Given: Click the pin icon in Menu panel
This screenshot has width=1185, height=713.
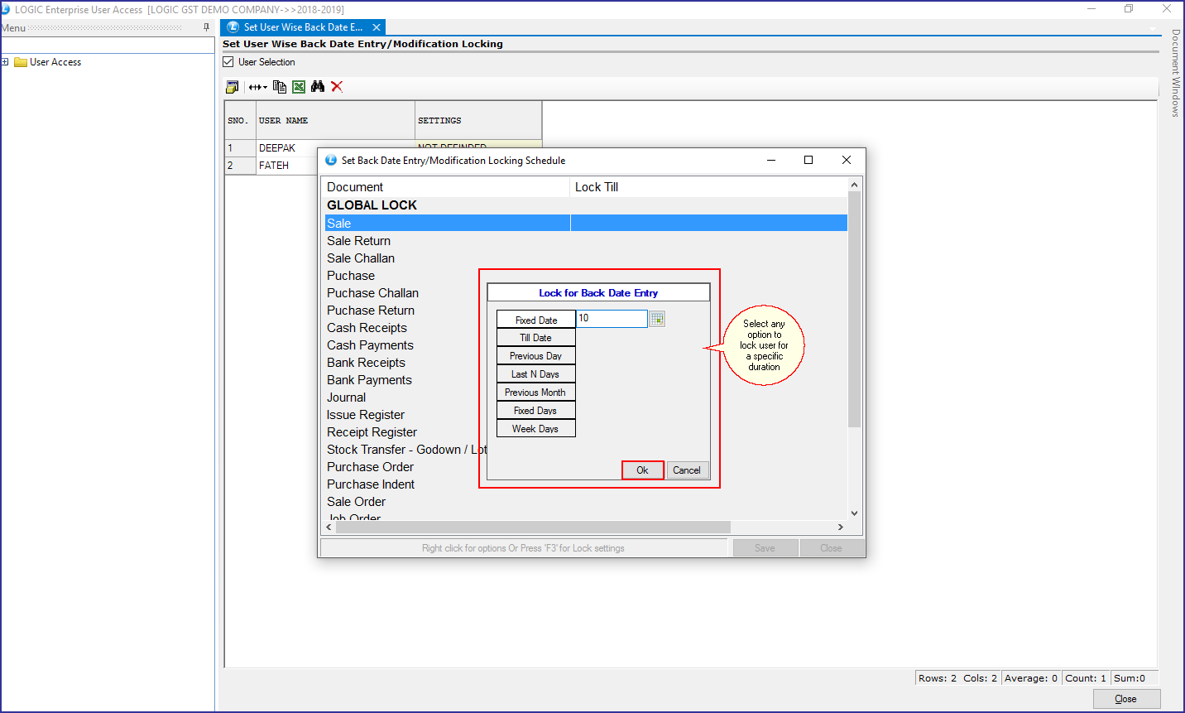Looking at the screenshot, I should pos(206,27).
